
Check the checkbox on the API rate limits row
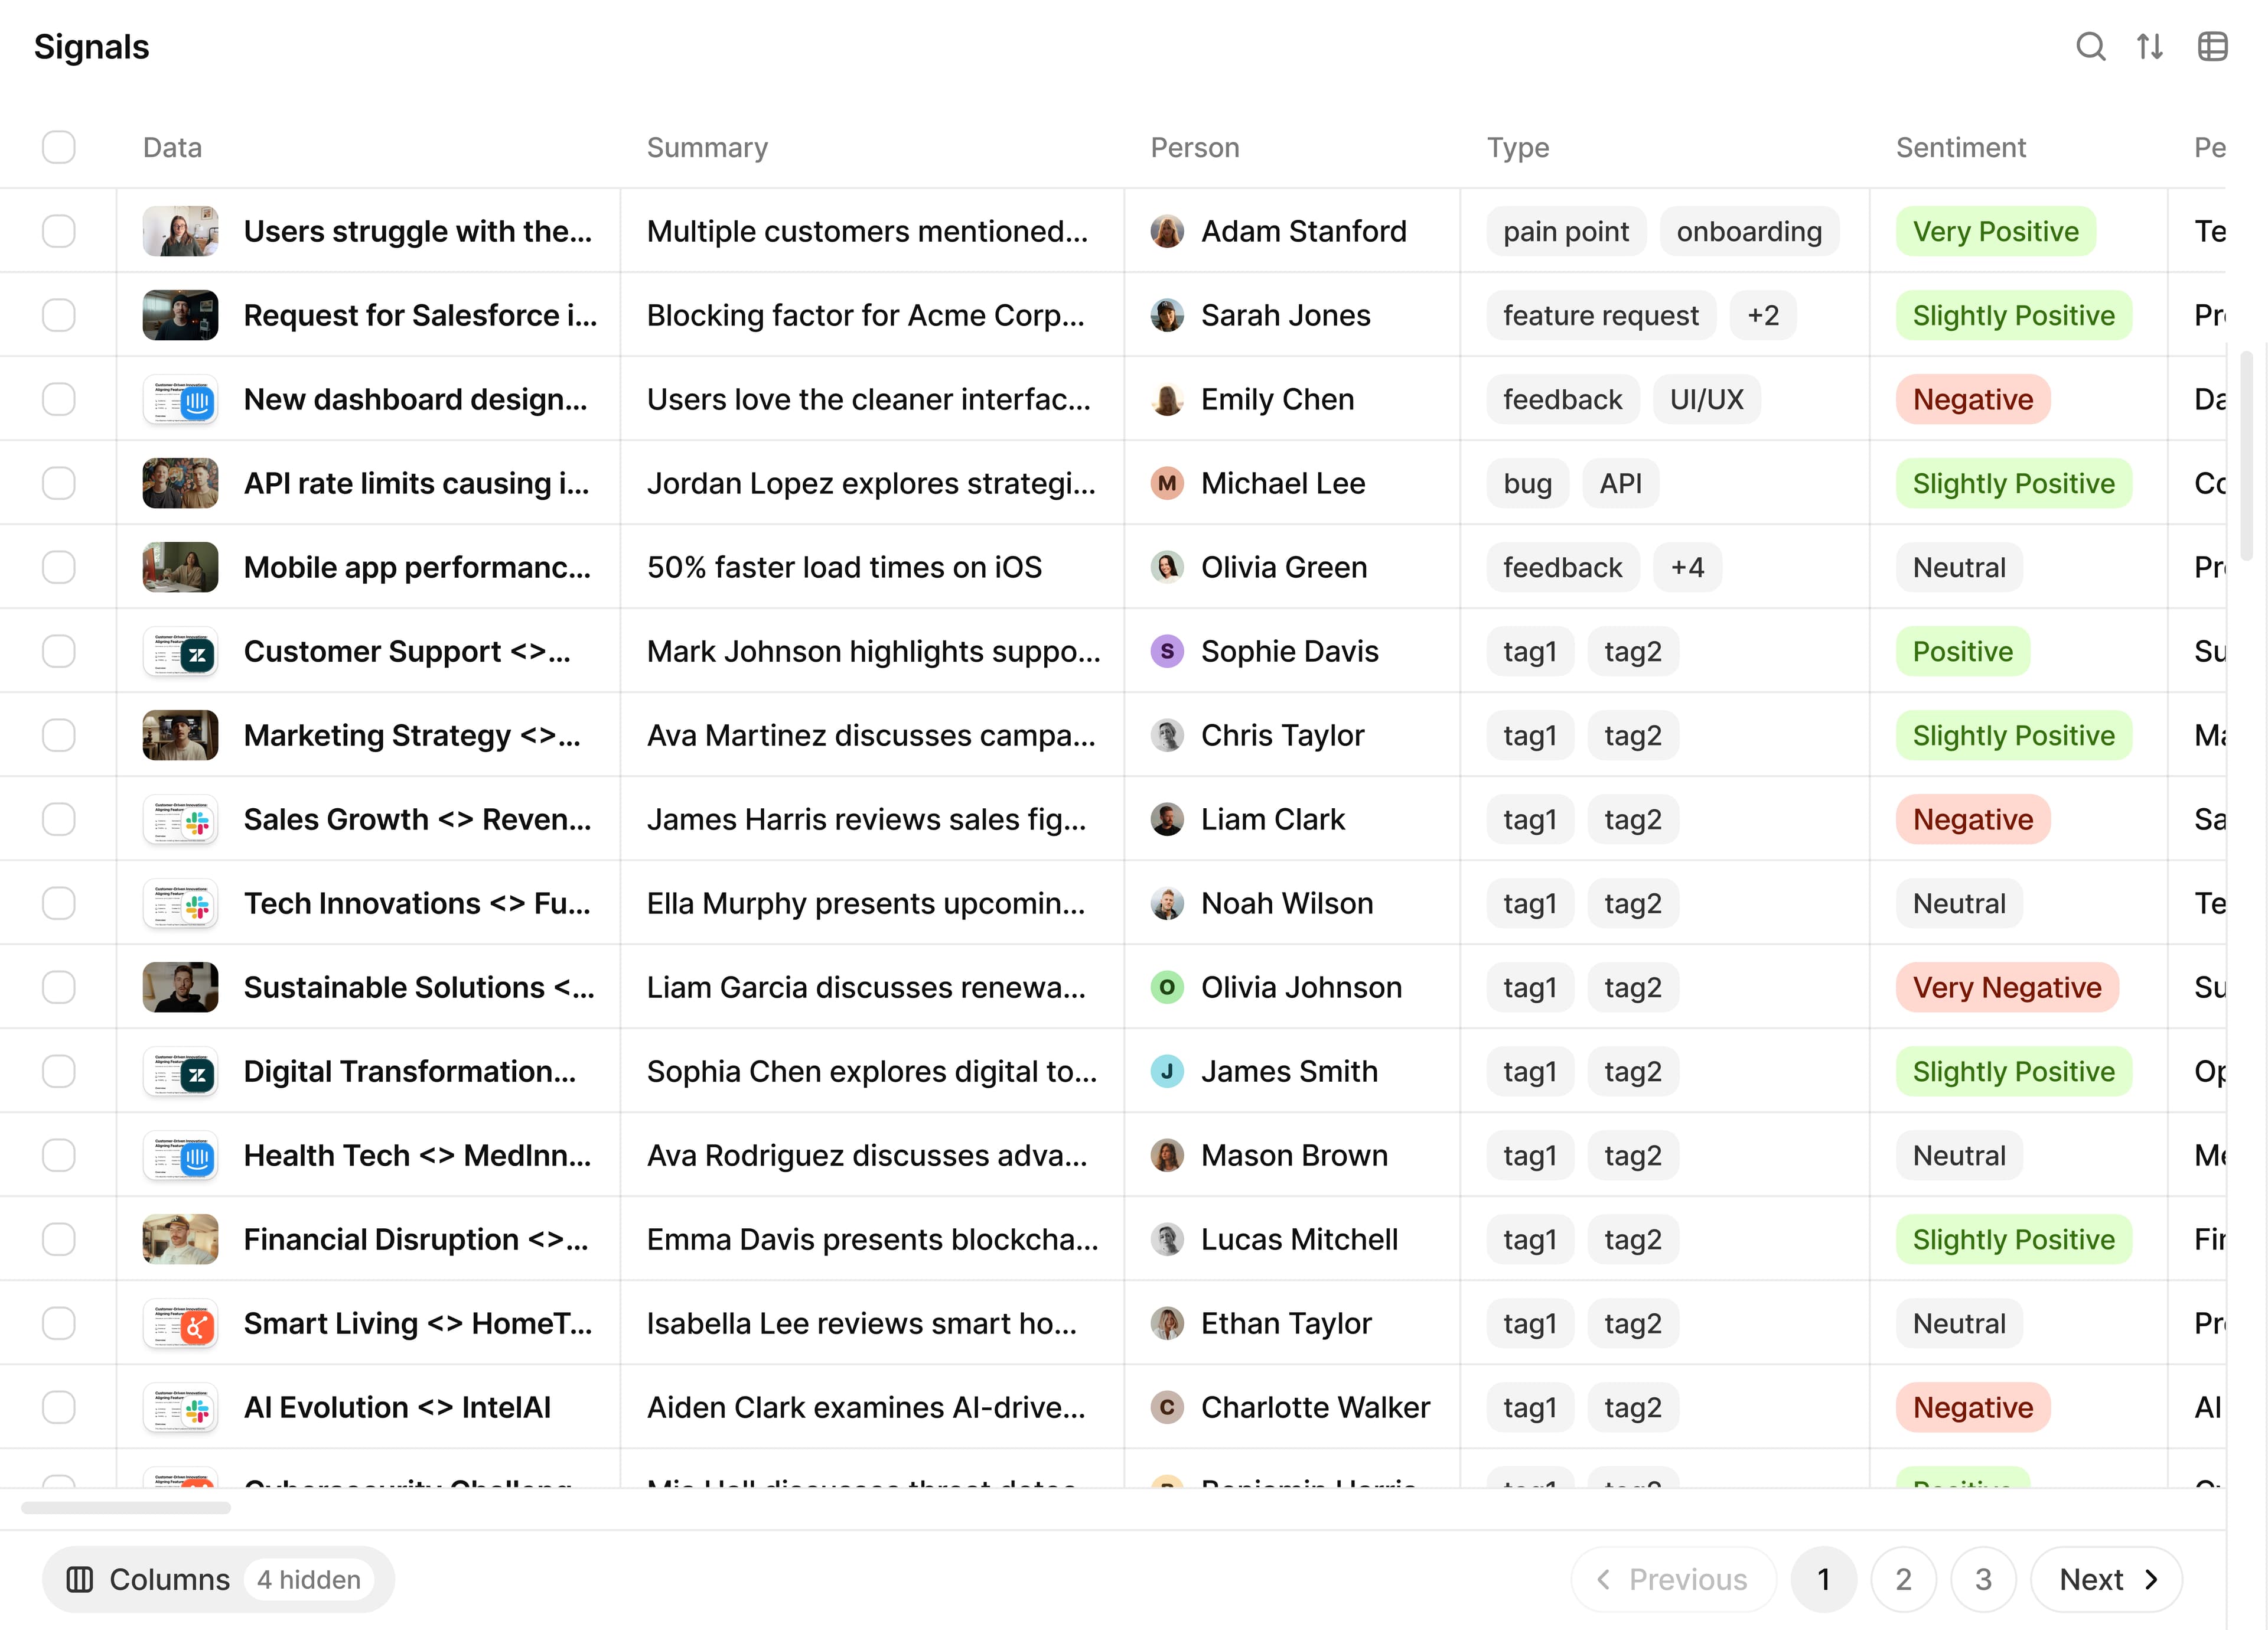59,483
